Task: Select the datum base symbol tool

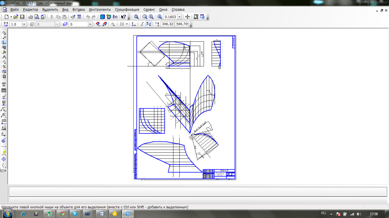Action: [4, 103]
